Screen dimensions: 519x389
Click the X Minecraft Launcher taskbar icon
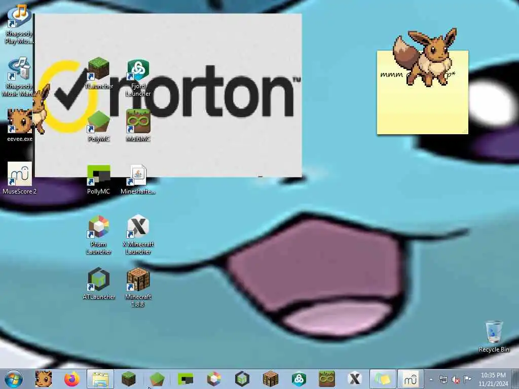[355, 379]
